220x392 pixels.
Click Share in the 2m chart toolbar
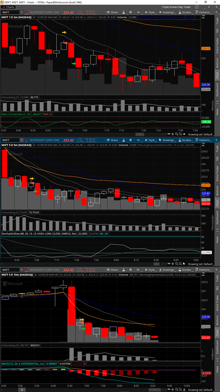pyautogui.click(x=113, y=12)
